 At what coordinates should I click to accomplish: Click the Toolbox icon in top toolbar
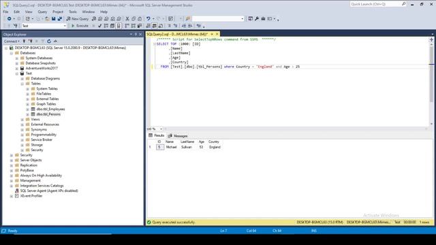pyautogui.click(x=263, y=18)
